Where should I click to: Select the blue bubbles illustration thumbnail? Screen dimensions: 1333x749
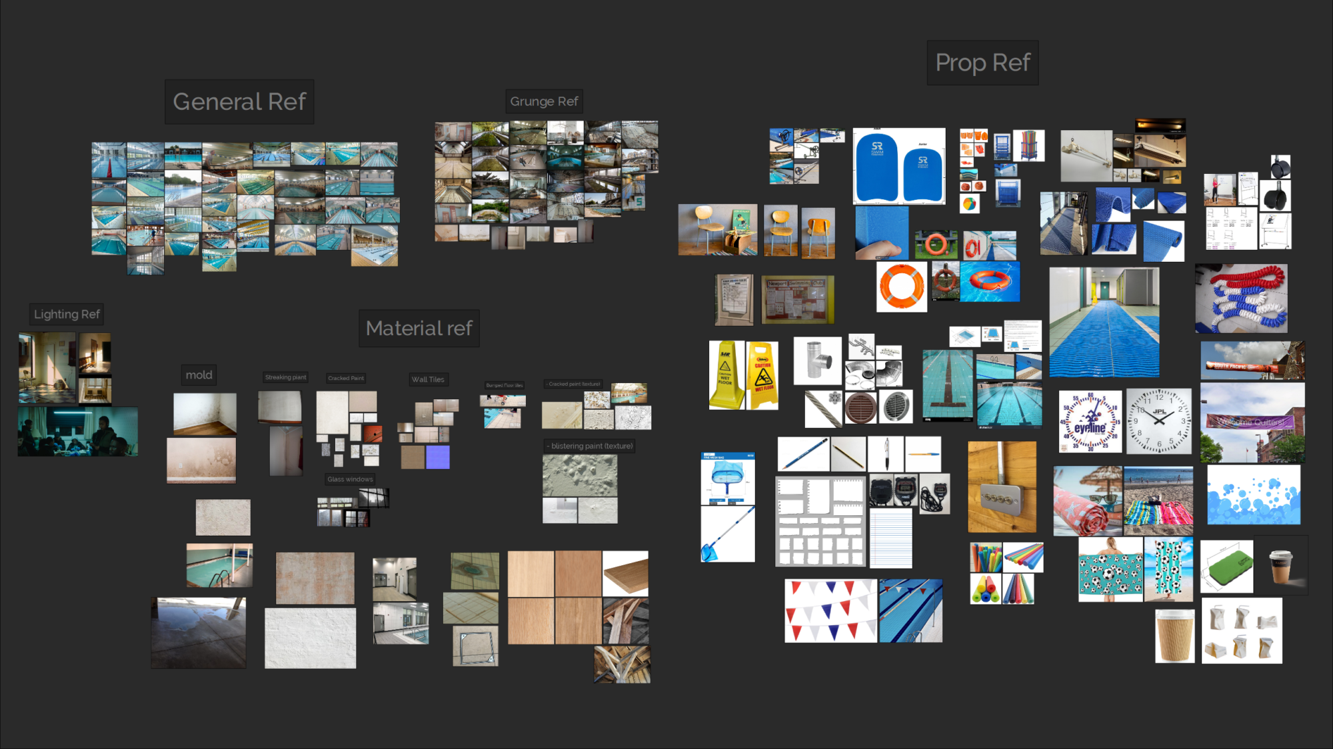1253,493
